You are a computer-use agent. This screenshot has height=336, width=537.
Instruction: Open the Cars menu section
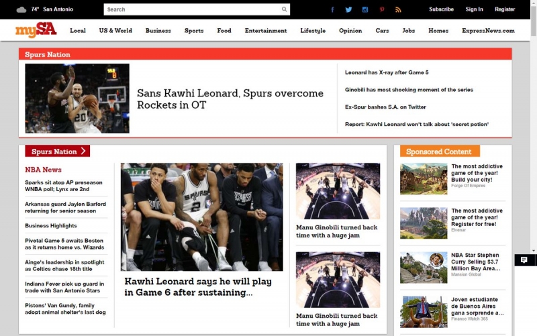click(382, 30)
